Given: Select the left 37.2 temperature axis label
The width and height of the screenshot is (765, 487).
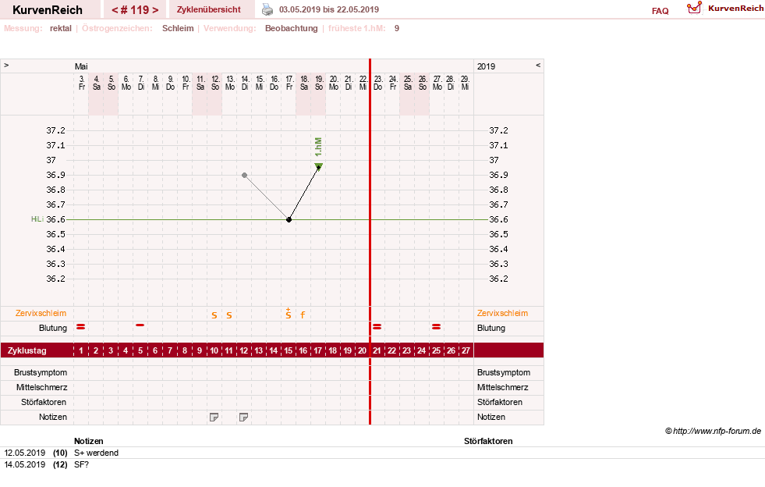Looking at the screenshot, I should pos(55,130).
